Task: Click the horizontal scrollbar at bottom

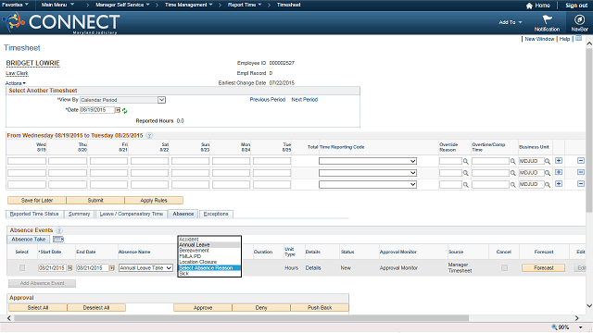Action: (x=241, y=318)
